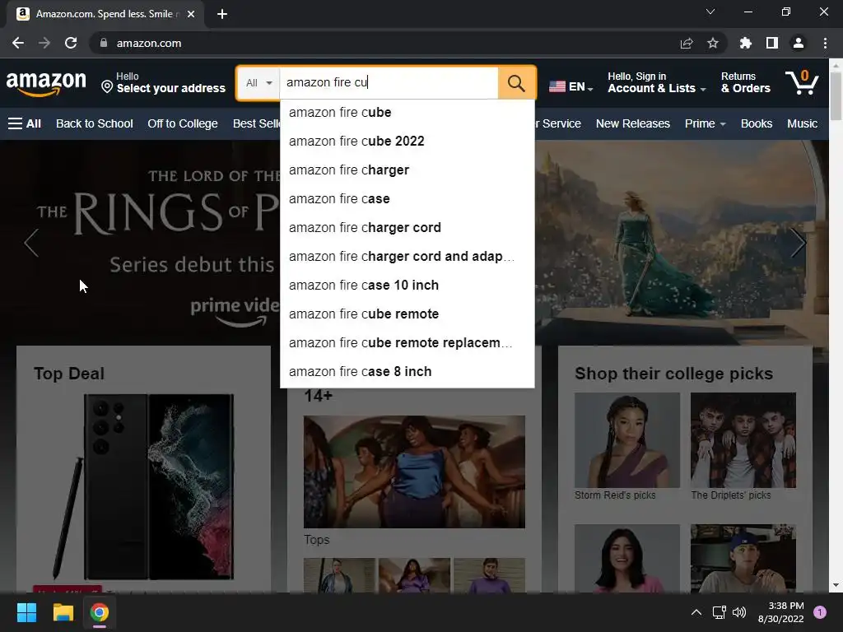Click the page vertical scrollbar thumb

[836, 95]
